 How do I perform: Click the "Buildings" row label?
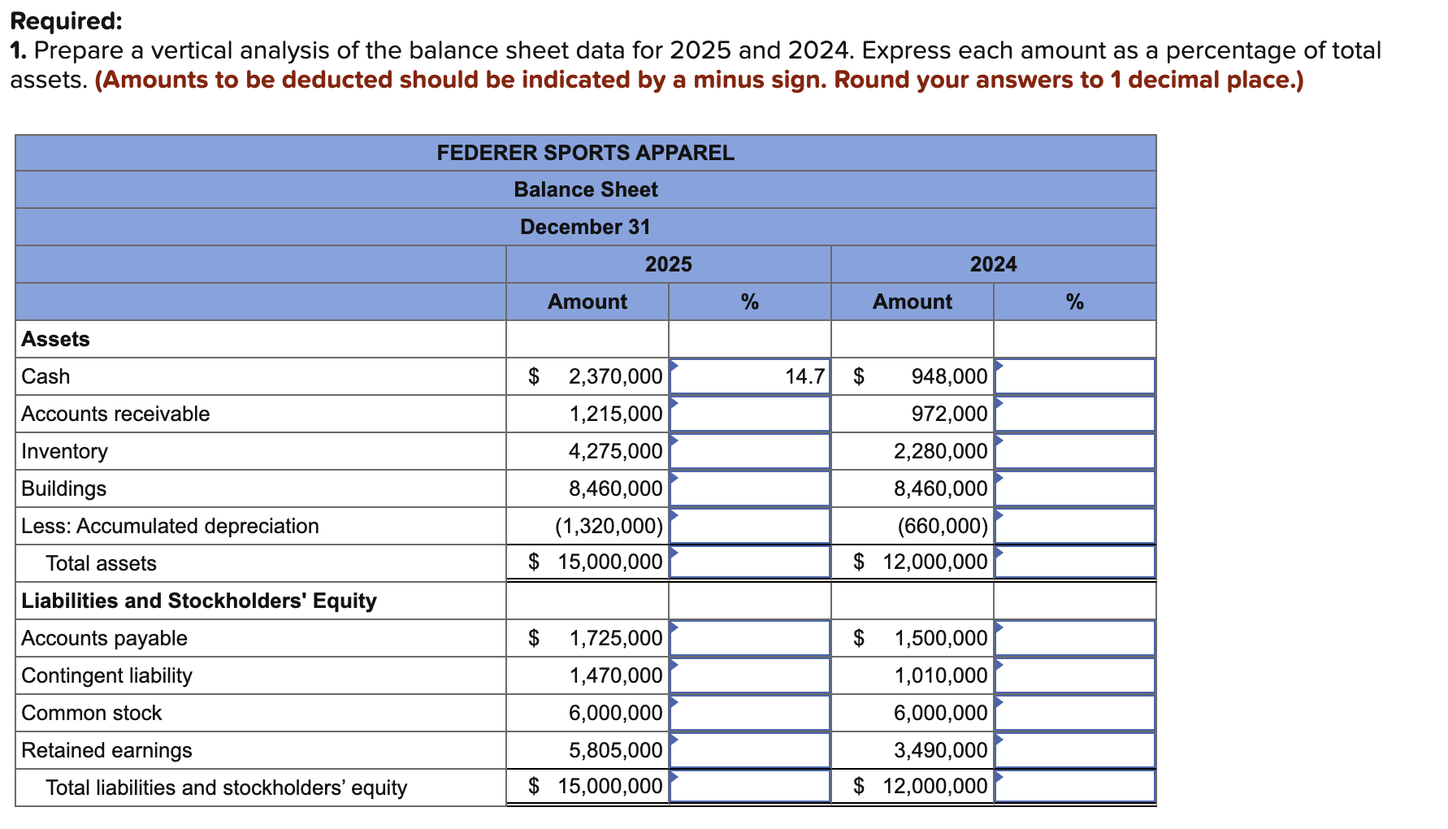63,488
